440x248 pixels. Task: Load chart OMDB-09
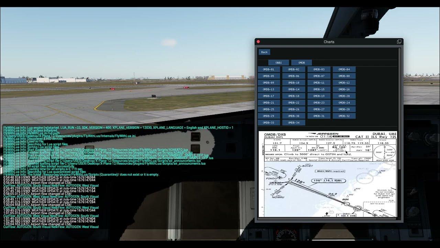coord(268,83)
